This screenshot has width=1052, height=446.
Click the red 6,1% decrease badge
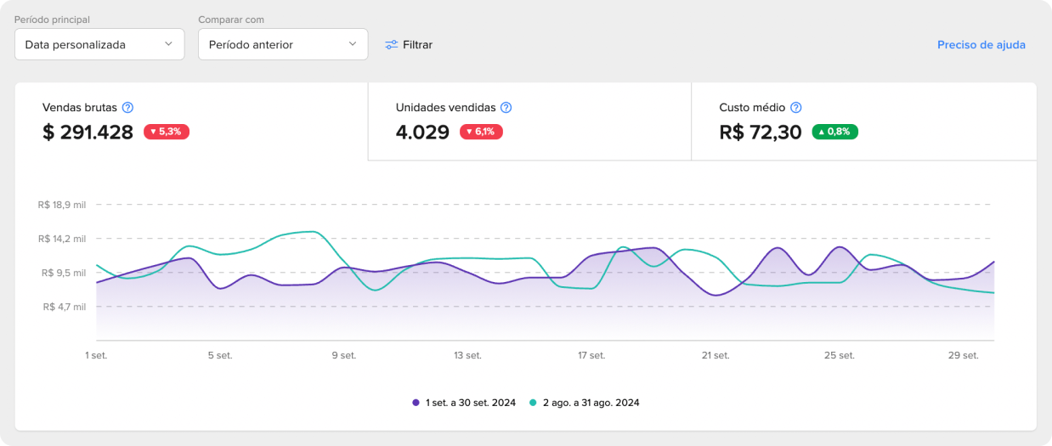coord(481,132)
